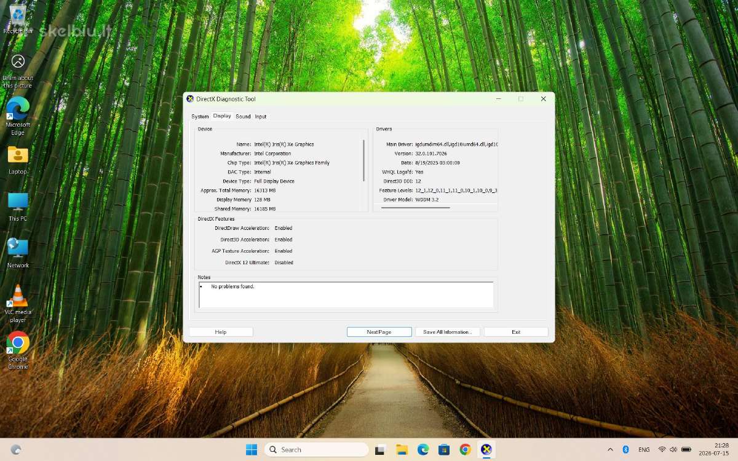The width and height of the screenshot is (738, 461).
Task: Select the Display tab
Action: 222,116
